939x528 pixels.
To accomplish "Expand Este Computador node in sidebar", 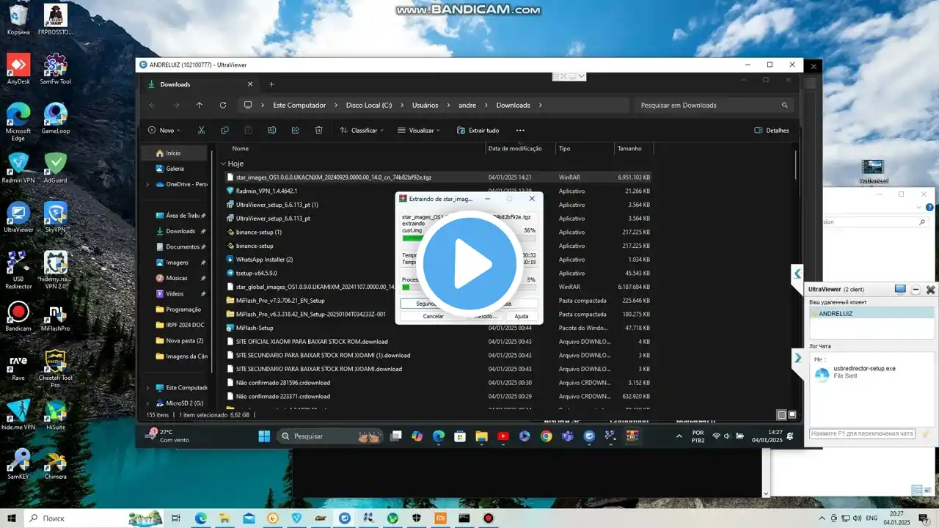I will (x=149, y=387).
